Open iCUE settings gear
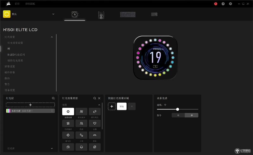The height and width of the screenshot is (155, 253). (x=231, y=4)
